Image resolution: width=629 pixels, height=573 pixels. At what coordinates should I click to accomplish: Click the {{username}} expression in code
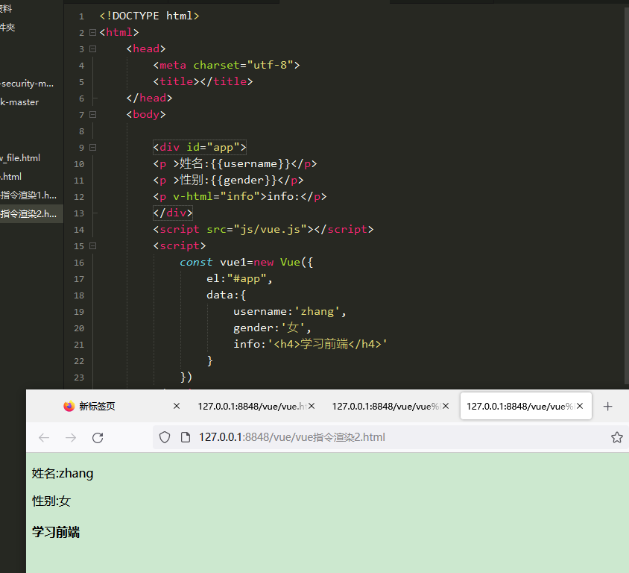click(250, 164)
